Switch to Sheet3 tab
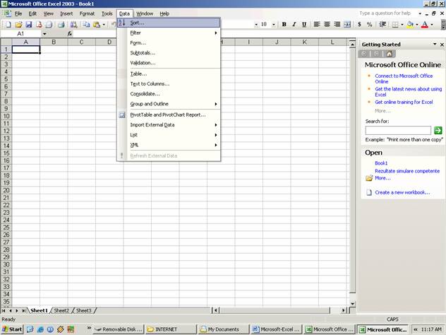 click(83, 310)
